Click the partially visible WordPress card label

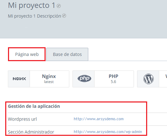click(x=166, y=76)
